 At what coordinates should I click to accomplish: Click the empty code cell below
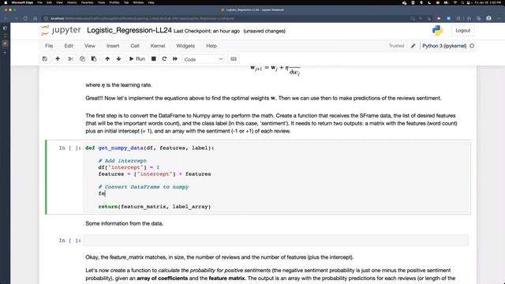click(x=276, y=240)
